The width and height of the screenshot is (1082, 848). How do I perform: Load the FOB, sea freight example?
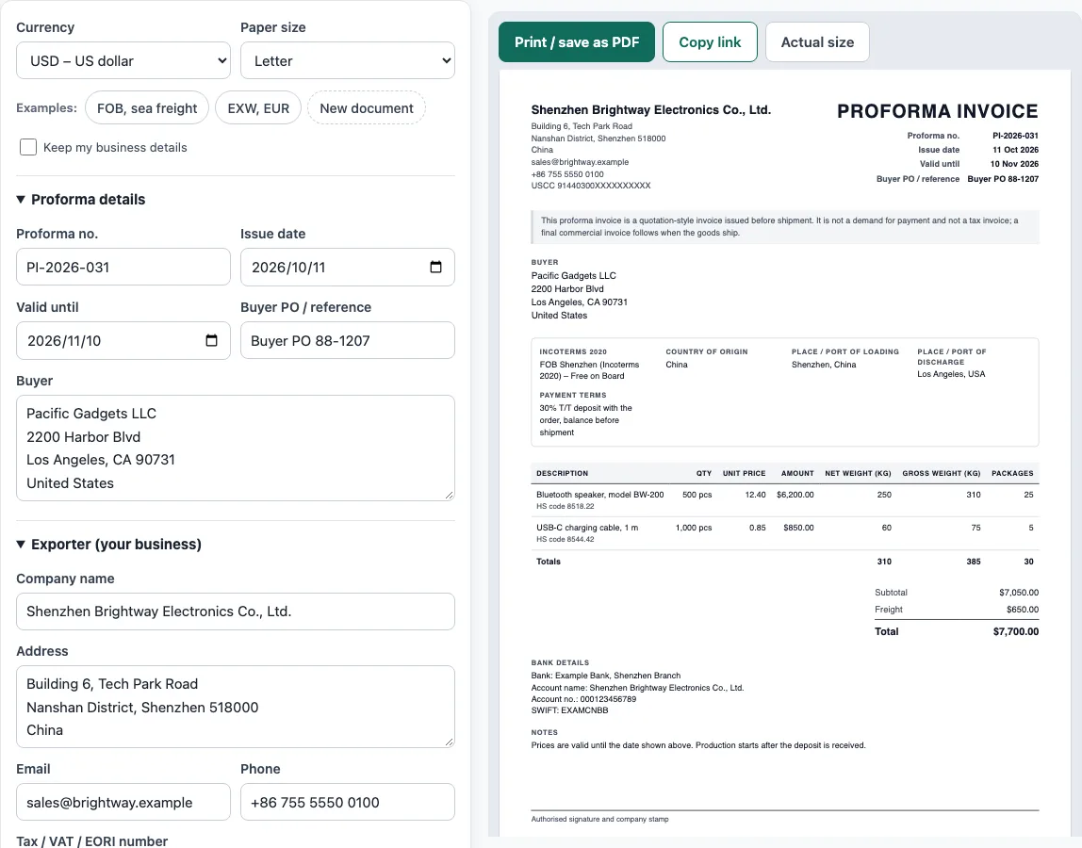[147, 108]
